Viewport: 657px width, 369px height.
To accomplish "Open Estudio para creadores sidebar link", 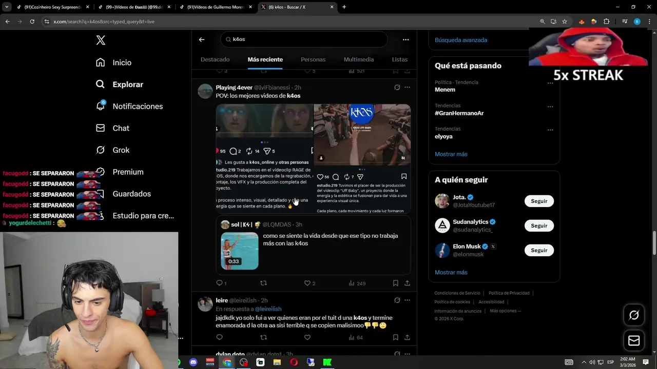I will point(135,216).
